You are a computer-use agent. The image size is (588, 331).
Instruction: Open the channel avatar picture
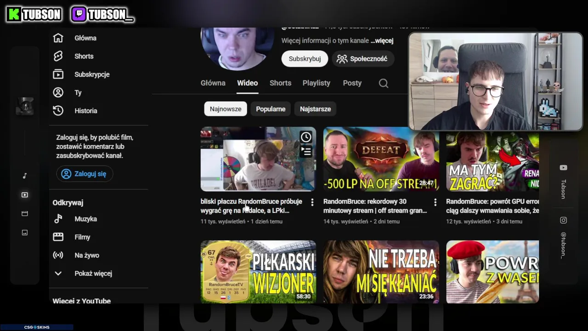237,48
